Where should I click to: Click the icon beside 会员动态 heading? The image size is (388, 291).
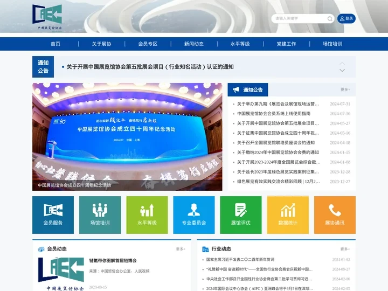click(x=41, y=249)
